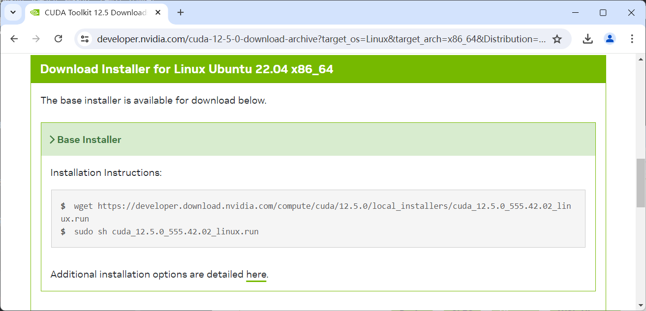Click the site information icon in address bar
This screenshot has width=646, height=311.
point(85,38)
